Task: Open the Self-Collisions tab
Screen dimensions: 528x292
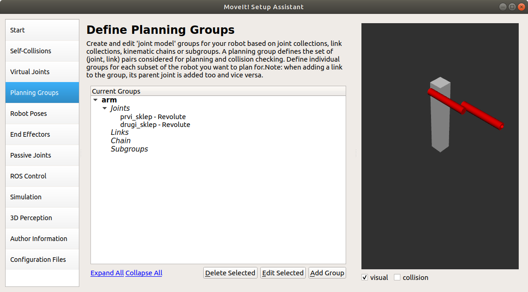Action: tap(42, 51)
